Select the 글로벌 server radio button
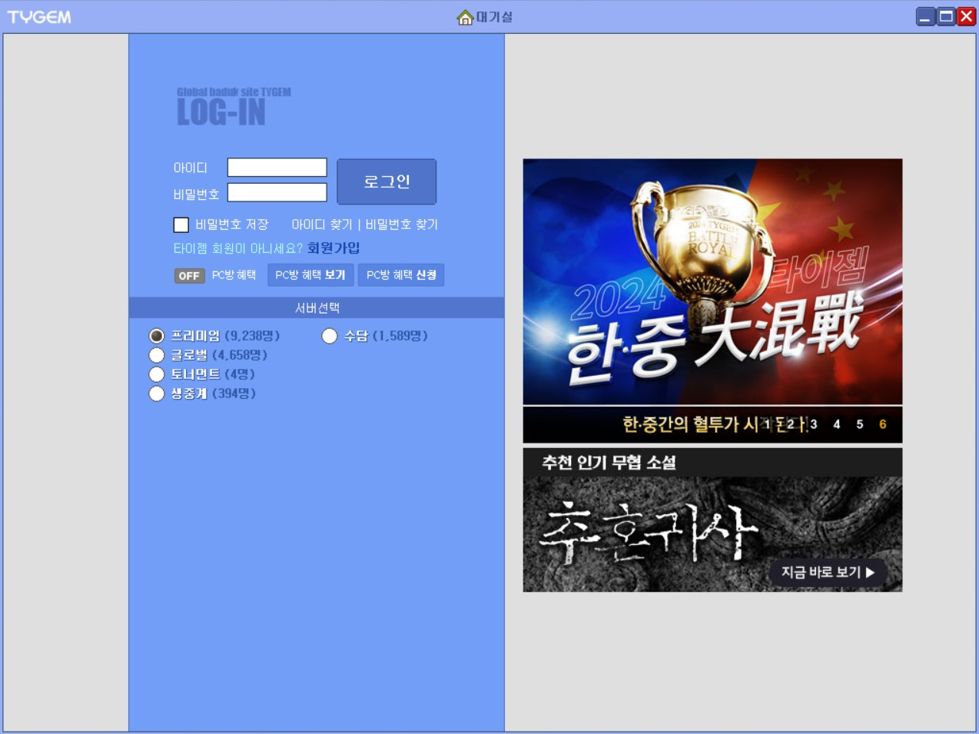The image size is (979, 734). tap(157, 355)
